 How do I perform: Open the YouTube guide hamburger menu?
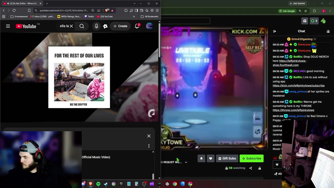(8, 26)
